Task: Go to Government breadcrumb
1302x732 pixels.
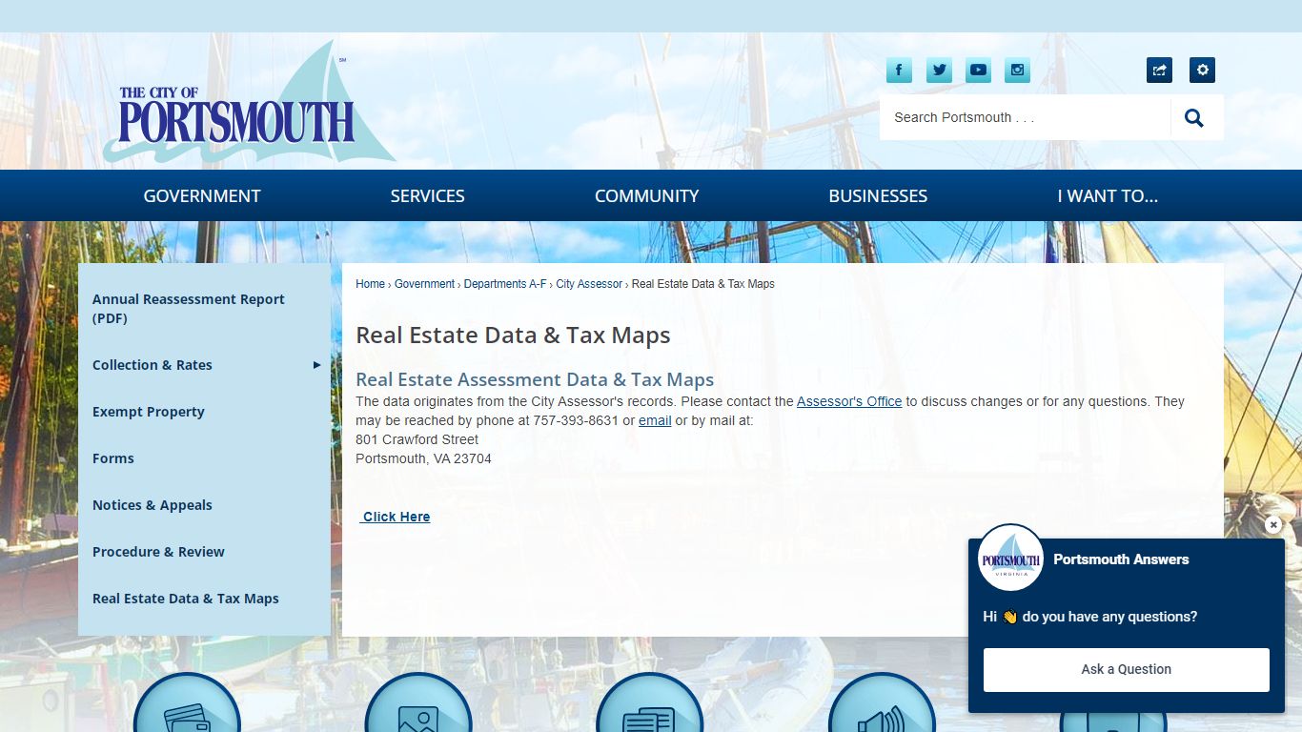Action: click(424, 284)
